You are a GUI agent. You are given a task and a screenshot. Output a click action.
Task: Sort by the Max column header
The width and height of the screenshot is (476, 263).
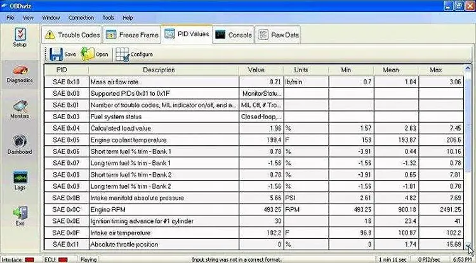(x=441, y=70)
